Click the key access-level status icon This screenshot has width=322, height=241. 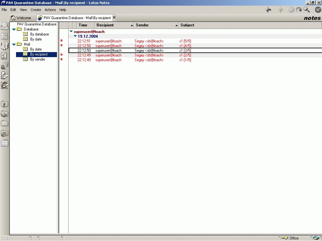pyautogui.click(x=284, y=238)
